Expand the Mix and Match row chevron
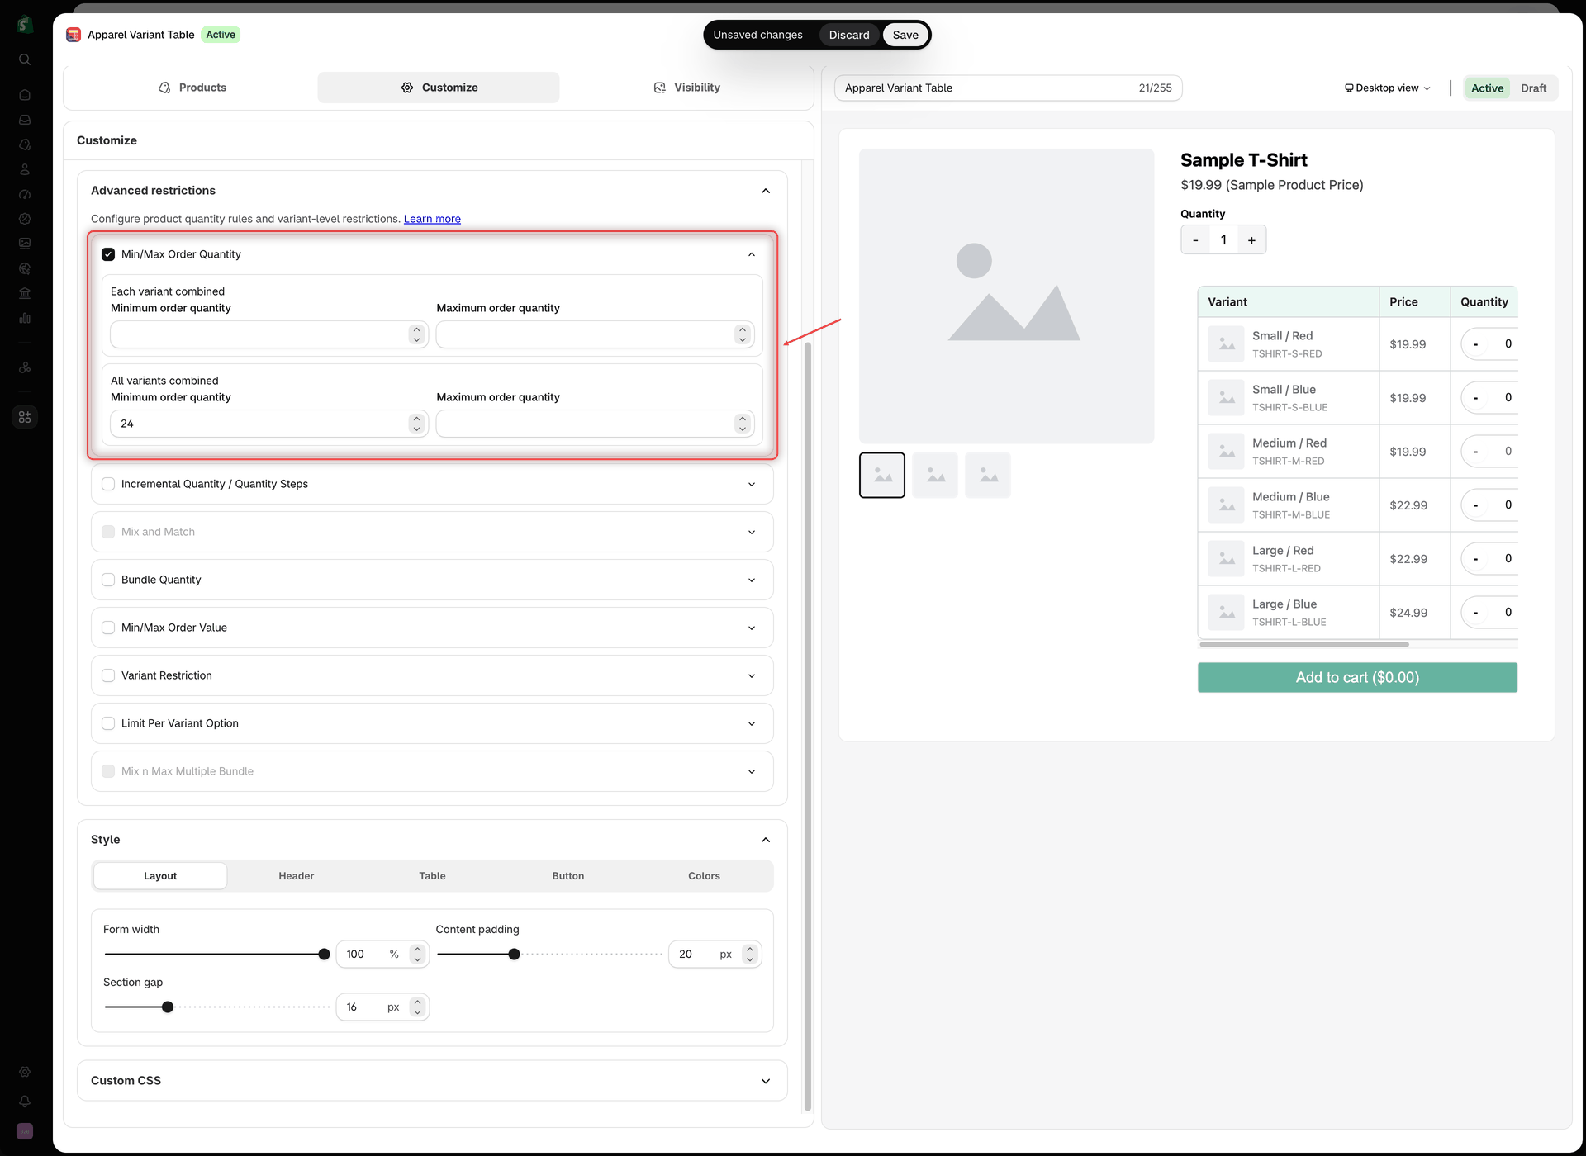This screenshot has width=1586, height=1156. coord(752,532)
